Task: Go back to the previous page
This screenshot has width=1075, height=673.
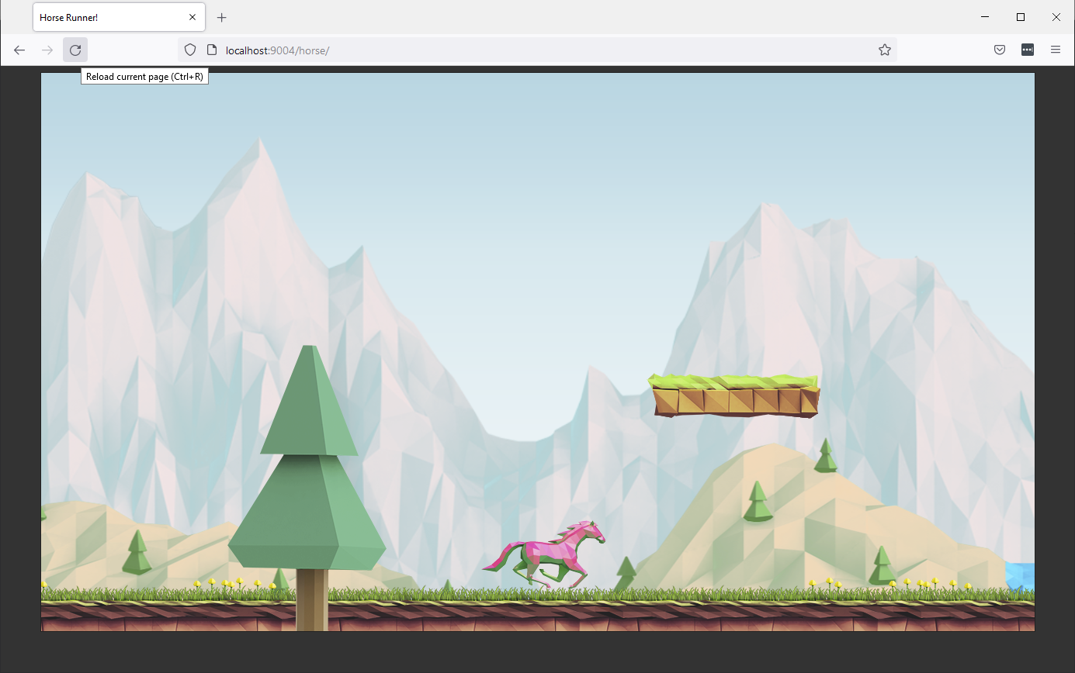Action: tap(19, 50)
